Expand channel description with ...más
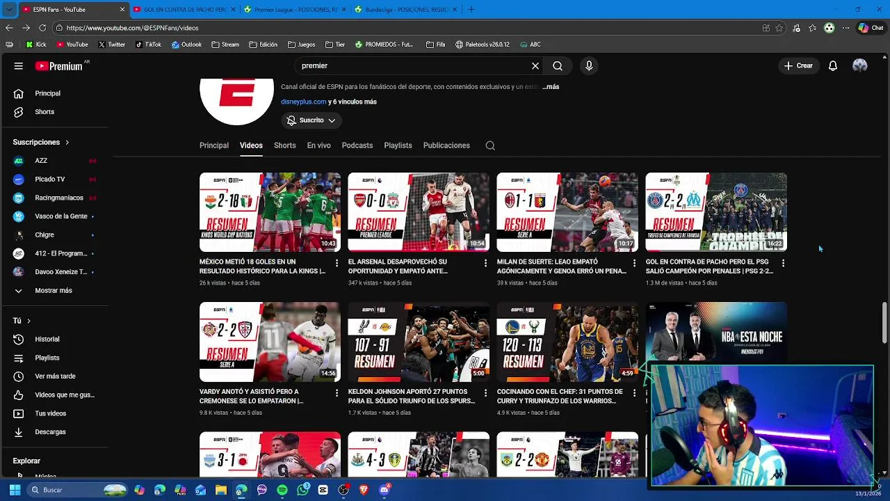 click(551, 87)
